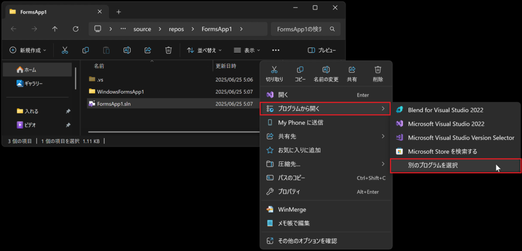Click メモ帳で編集 menu item

[x=326, y=222]
